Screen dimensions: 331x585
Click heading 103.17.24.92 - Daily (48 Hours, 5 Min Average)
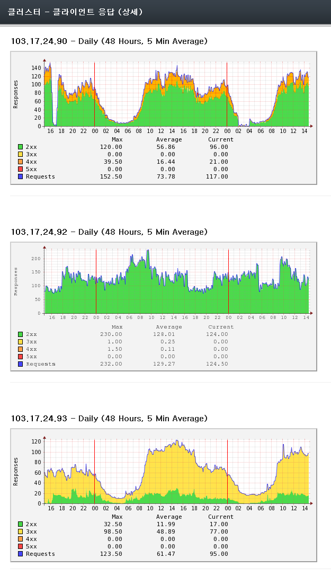pos(109,232)
